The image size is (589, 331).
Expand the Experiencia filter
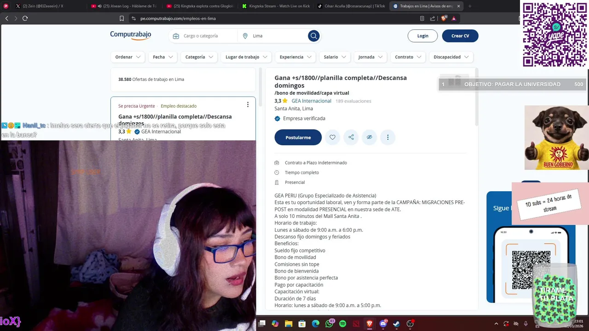tap(295, 57)
